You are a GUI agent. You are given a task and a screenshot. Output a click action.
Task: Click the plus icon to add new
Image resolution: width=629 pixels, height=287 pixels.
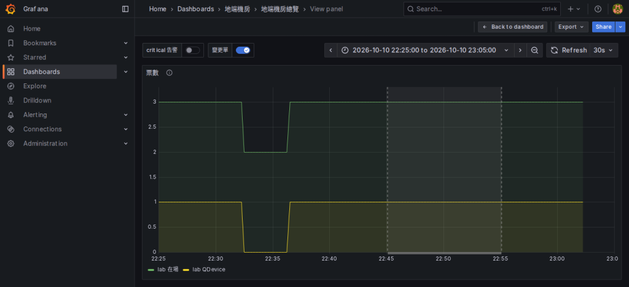coord(571,9)
